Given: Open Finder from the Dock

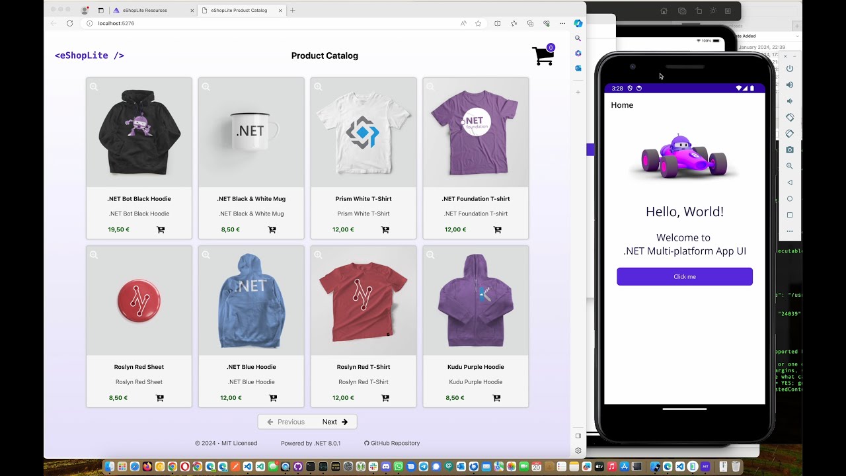Looking at the screenshot, I should point(110,467).
